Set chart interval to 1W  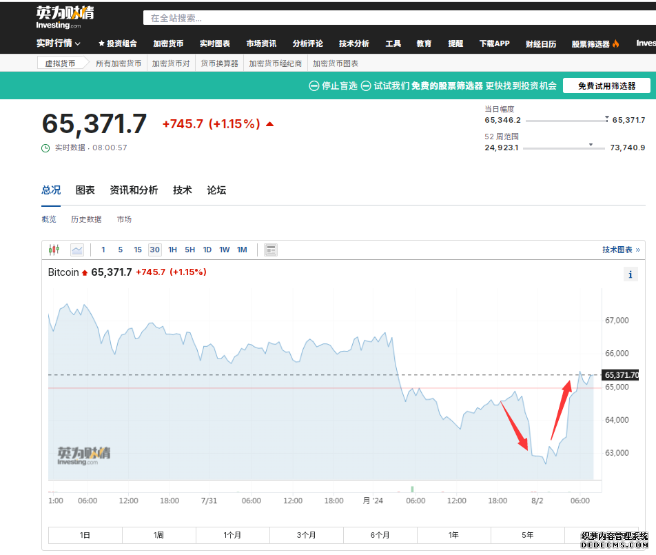[224, 250]
